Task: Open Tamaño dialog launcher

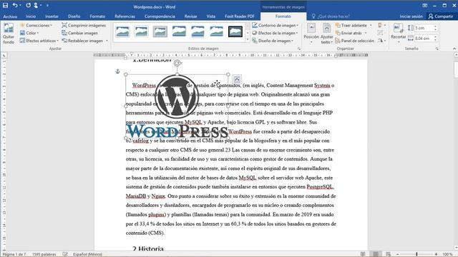Action: (x=437, y=49)
